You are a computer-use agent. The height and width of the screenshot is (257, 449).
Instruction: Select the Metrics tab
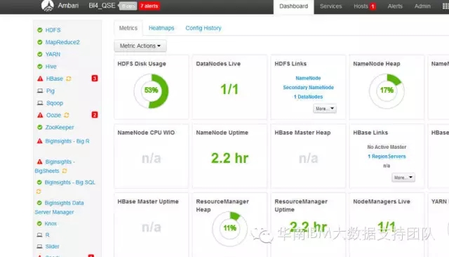pos(128,28)
